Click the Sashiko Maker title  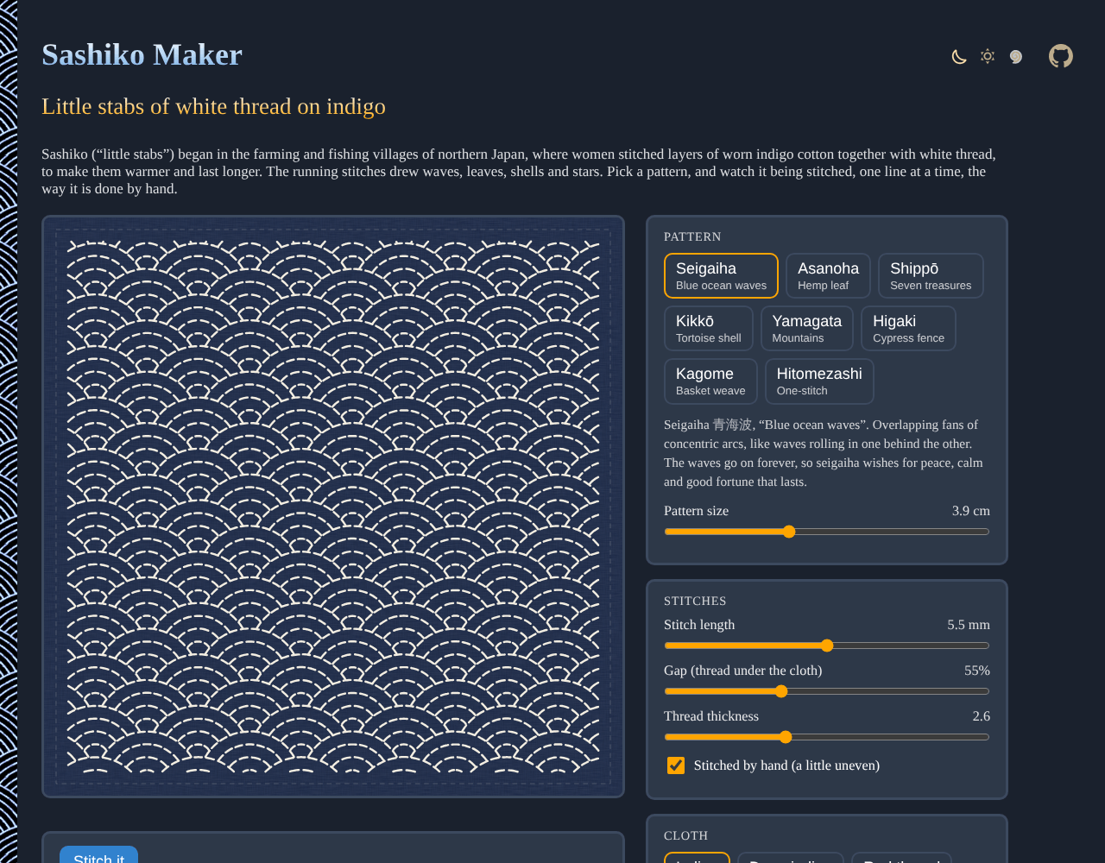click(142, 54)
